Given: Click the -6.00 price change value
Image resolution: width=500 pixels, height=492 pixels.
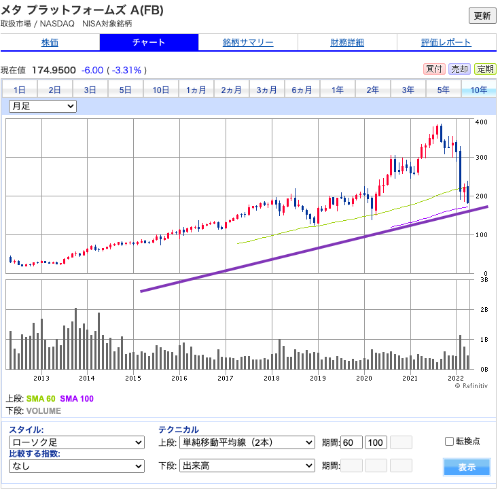Looking at the screenshot, I should click(92, 70).
